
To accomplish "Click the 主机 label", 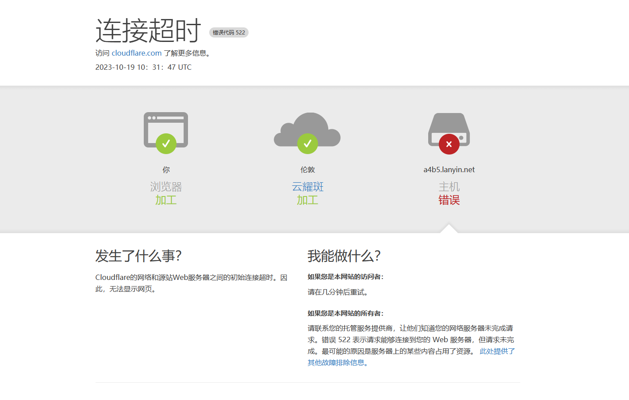I will [x=449, y=187].
